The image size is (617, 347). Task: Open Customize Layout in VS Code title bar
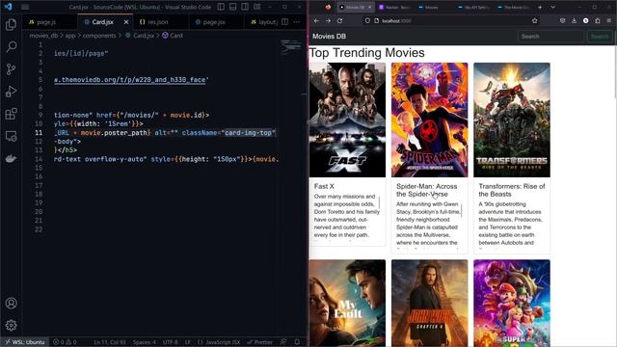[257, 7]
